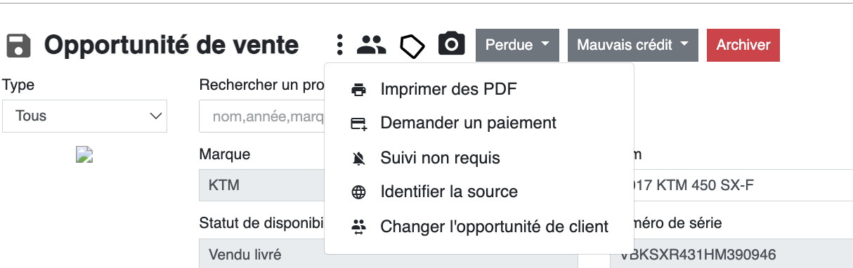853x268 pixels.
Task: Click the red Archiver button
Action: pyautogui.click(x=743, y=45)
